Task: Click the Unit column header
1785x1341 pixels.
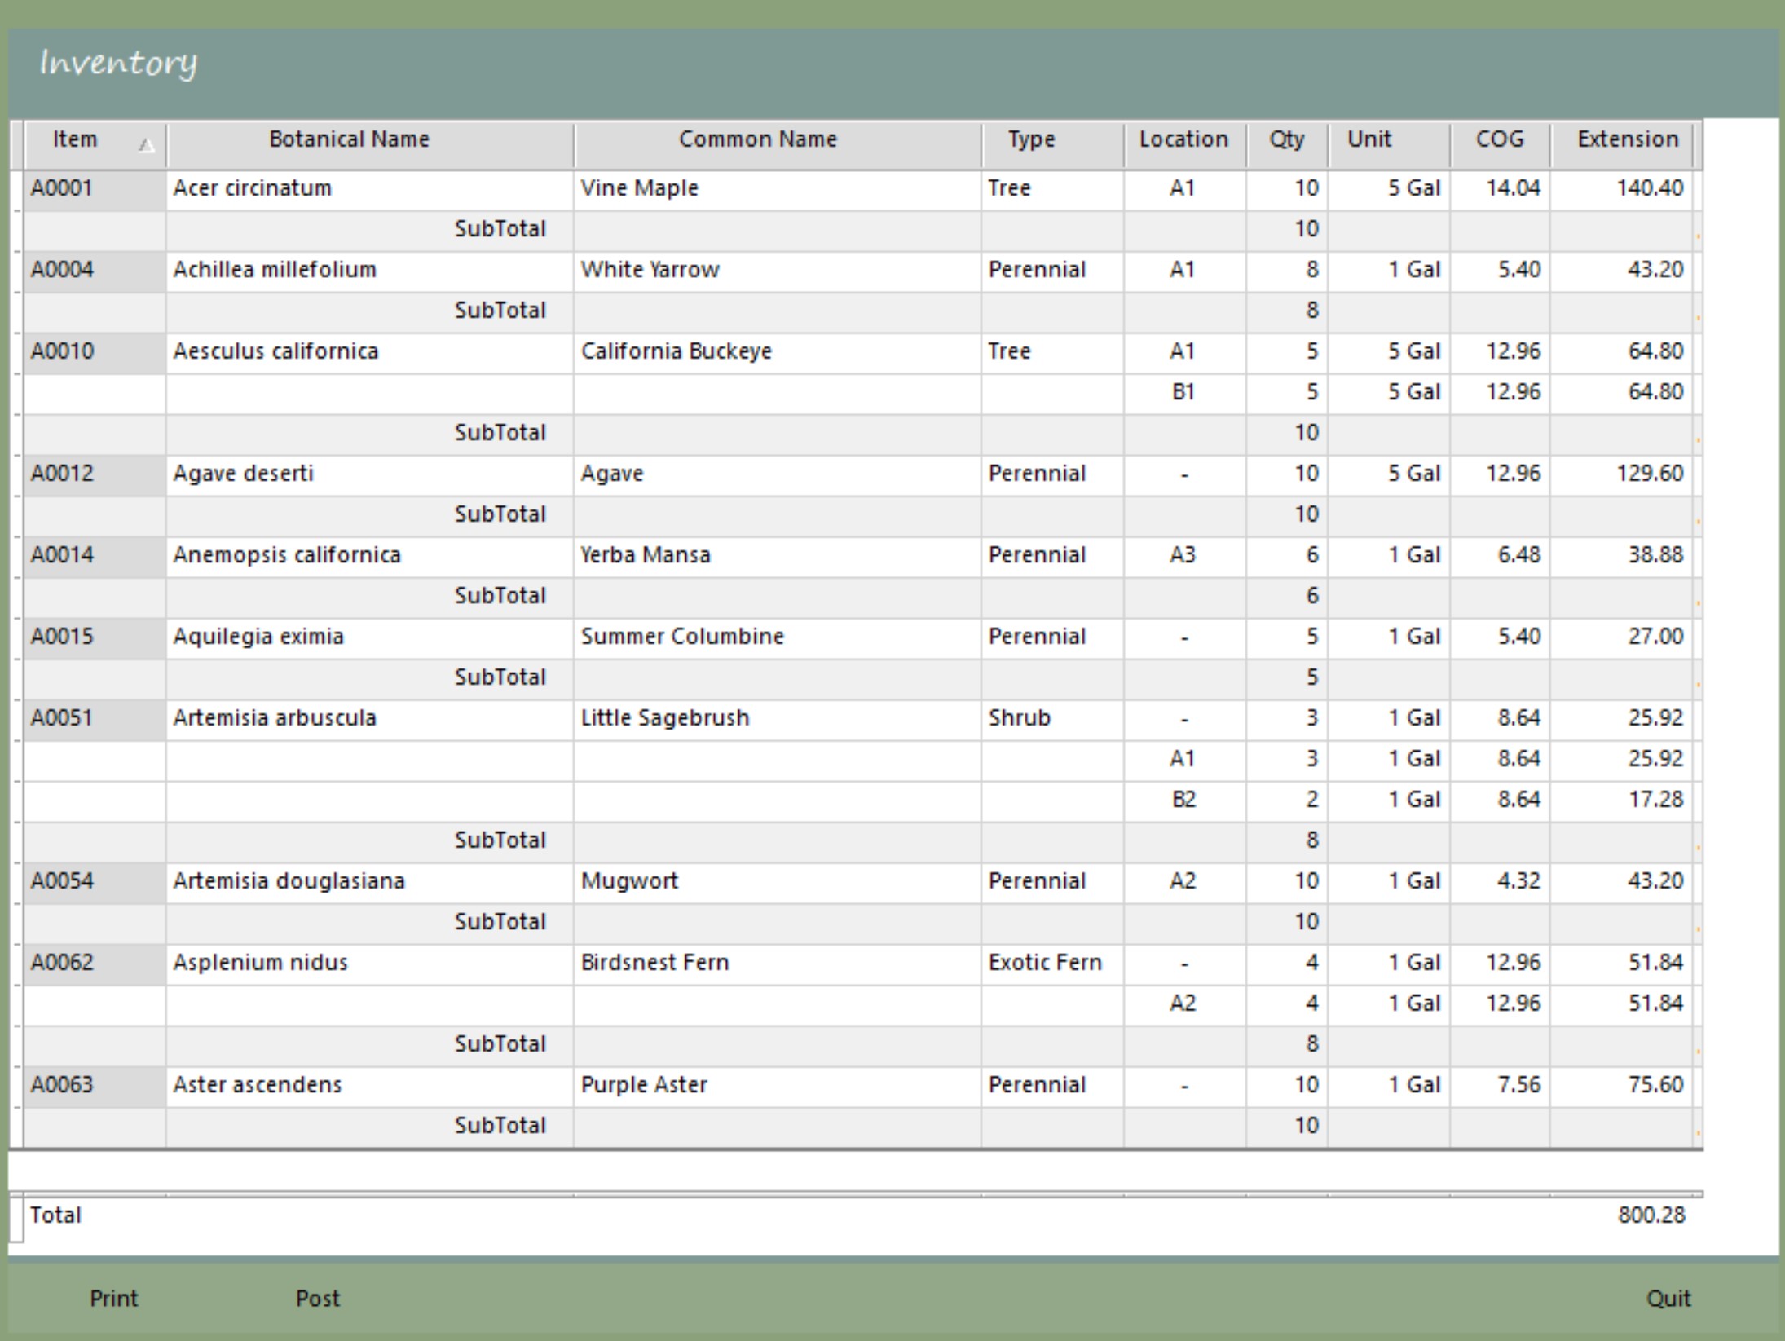Action: tap(1368, 139)
